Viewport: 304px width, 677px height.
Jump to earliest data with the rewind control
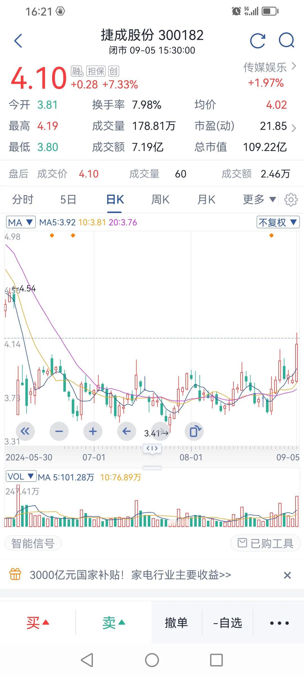point(25,431)
